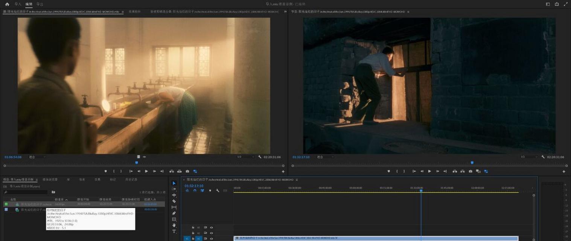Viewport: 571px width, 241px height.
Task: Click create search bin icon in Project panel
Action: 53,192
